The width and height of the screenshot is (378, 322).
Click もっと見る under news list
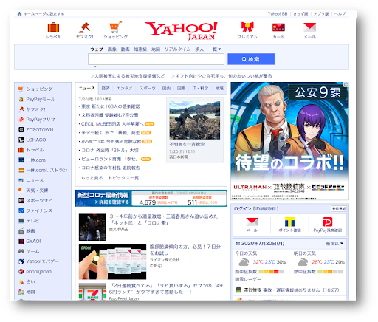pyautogui.click(x=92, y=178)
